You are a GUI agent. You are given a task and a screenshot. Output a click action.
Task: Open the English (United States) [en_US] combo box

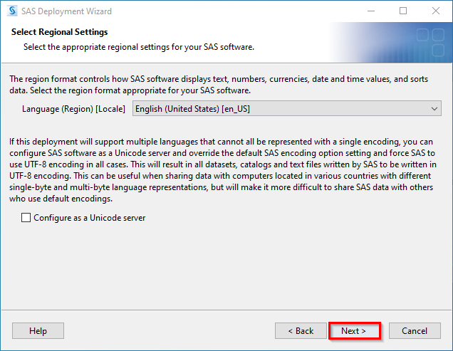287,109
